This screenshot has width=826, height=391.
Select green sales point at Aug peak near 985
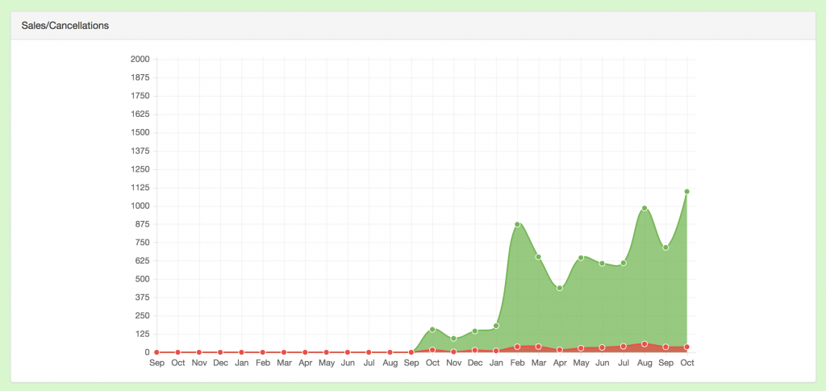coord(645,208)
